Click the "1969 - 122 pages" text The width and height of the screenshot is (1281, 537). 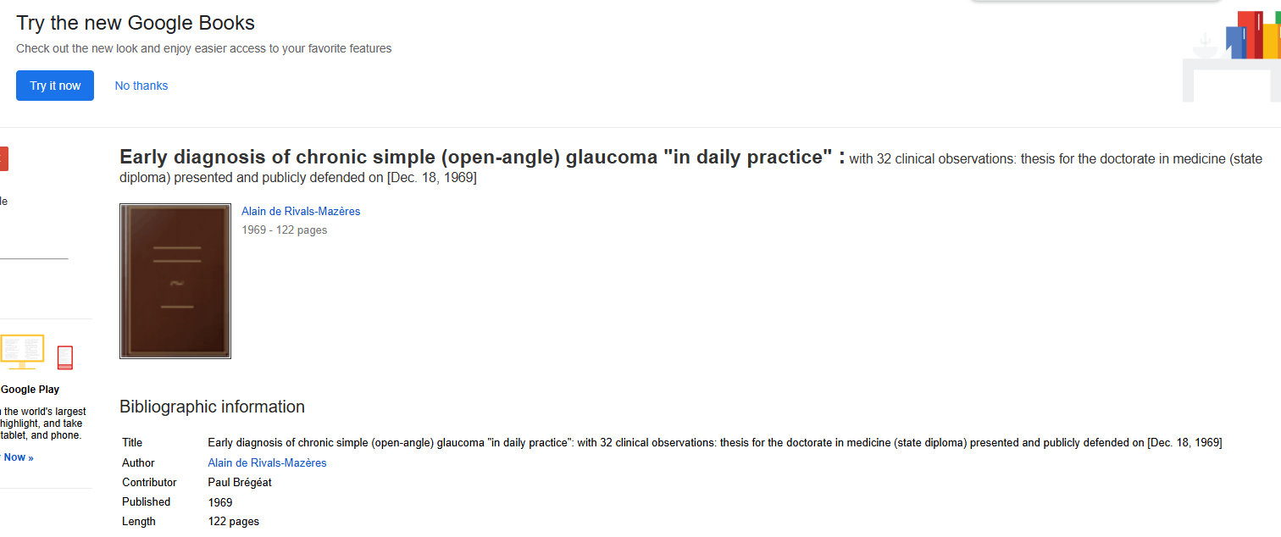[284, 230]
